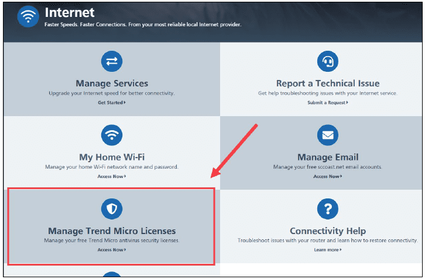Click 'Manage your home Wi-Fi network name' text
The height and width of the screenshot is (279, 425).
point(112,167)
